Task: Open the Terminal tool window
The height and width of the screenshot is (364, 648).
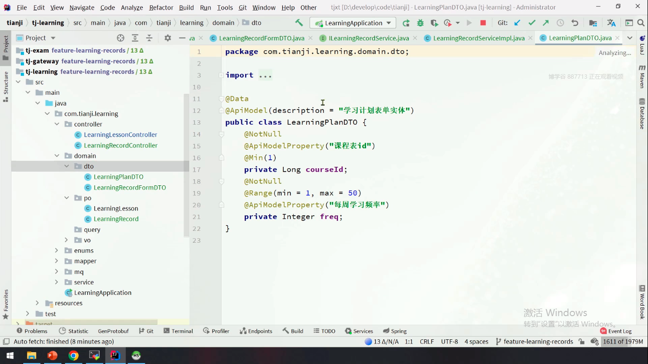Action: [177, 331]
